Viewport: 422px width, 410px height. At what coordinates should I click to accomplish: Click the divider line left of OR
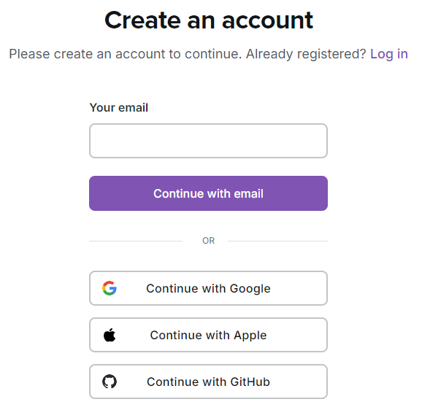click(136, 241)
